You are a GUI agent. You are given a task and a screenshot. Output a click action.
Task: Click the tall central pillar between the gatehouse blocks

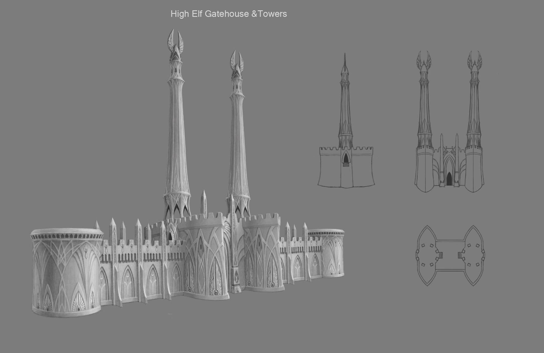235,246
